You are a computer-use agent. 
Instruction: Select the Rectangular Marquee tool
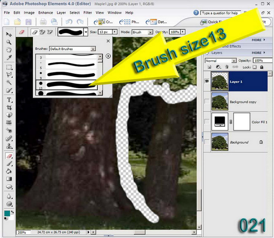pos(9,67)
